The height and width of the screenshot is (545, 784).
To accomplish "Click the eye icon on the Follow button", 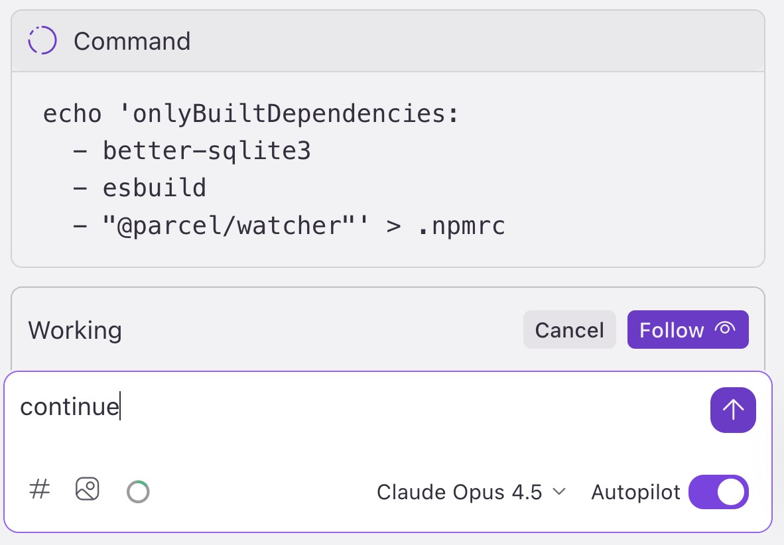I will [x=725, y=328].
